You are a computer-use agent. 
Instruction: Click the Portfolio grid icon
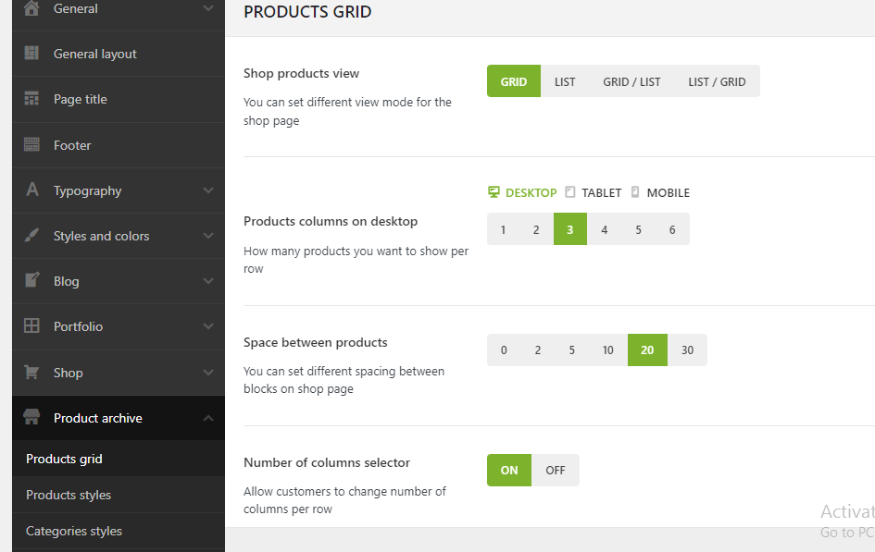click(x=31, y=326)
